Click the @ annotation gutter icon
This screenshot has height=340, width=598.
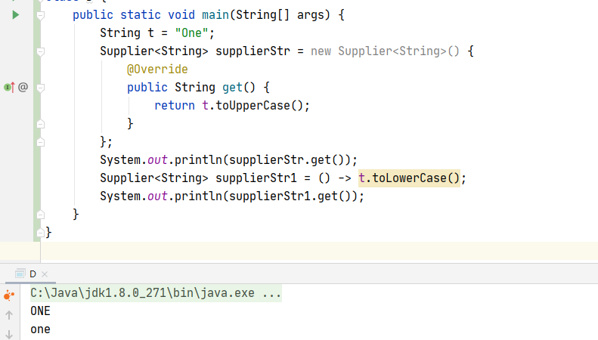click(23, 88)
